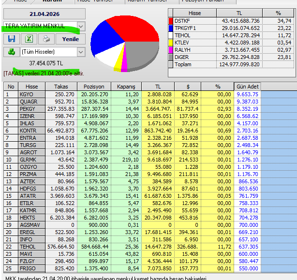Open the TERA YATIRIM MENKUL dropdown arrow
Viewport: 297px width, 280px height.
(81, 26)
